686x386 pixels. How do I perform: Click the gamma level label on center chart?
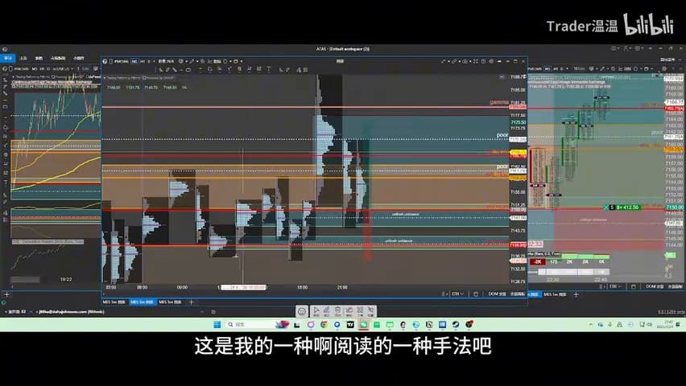tap(498, 102)
